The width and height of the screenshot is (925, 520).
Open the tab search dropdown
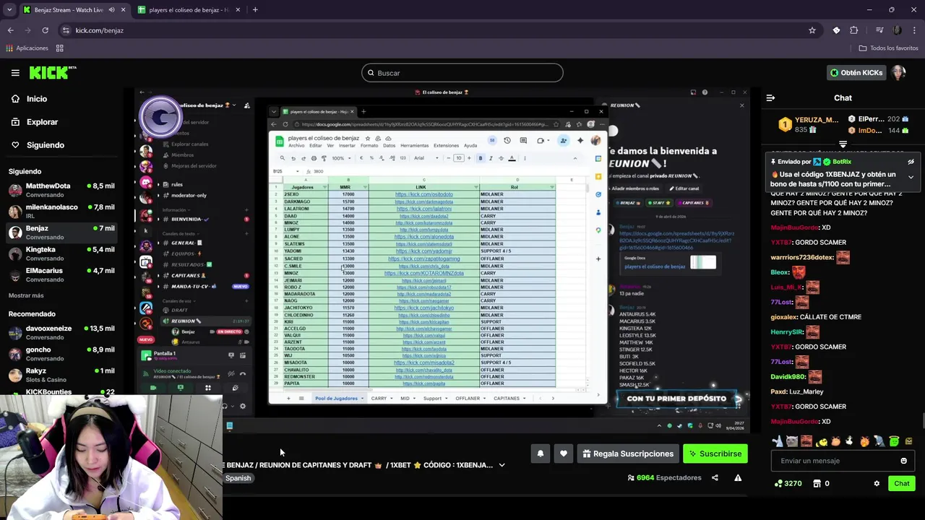[x=9, y=10]
